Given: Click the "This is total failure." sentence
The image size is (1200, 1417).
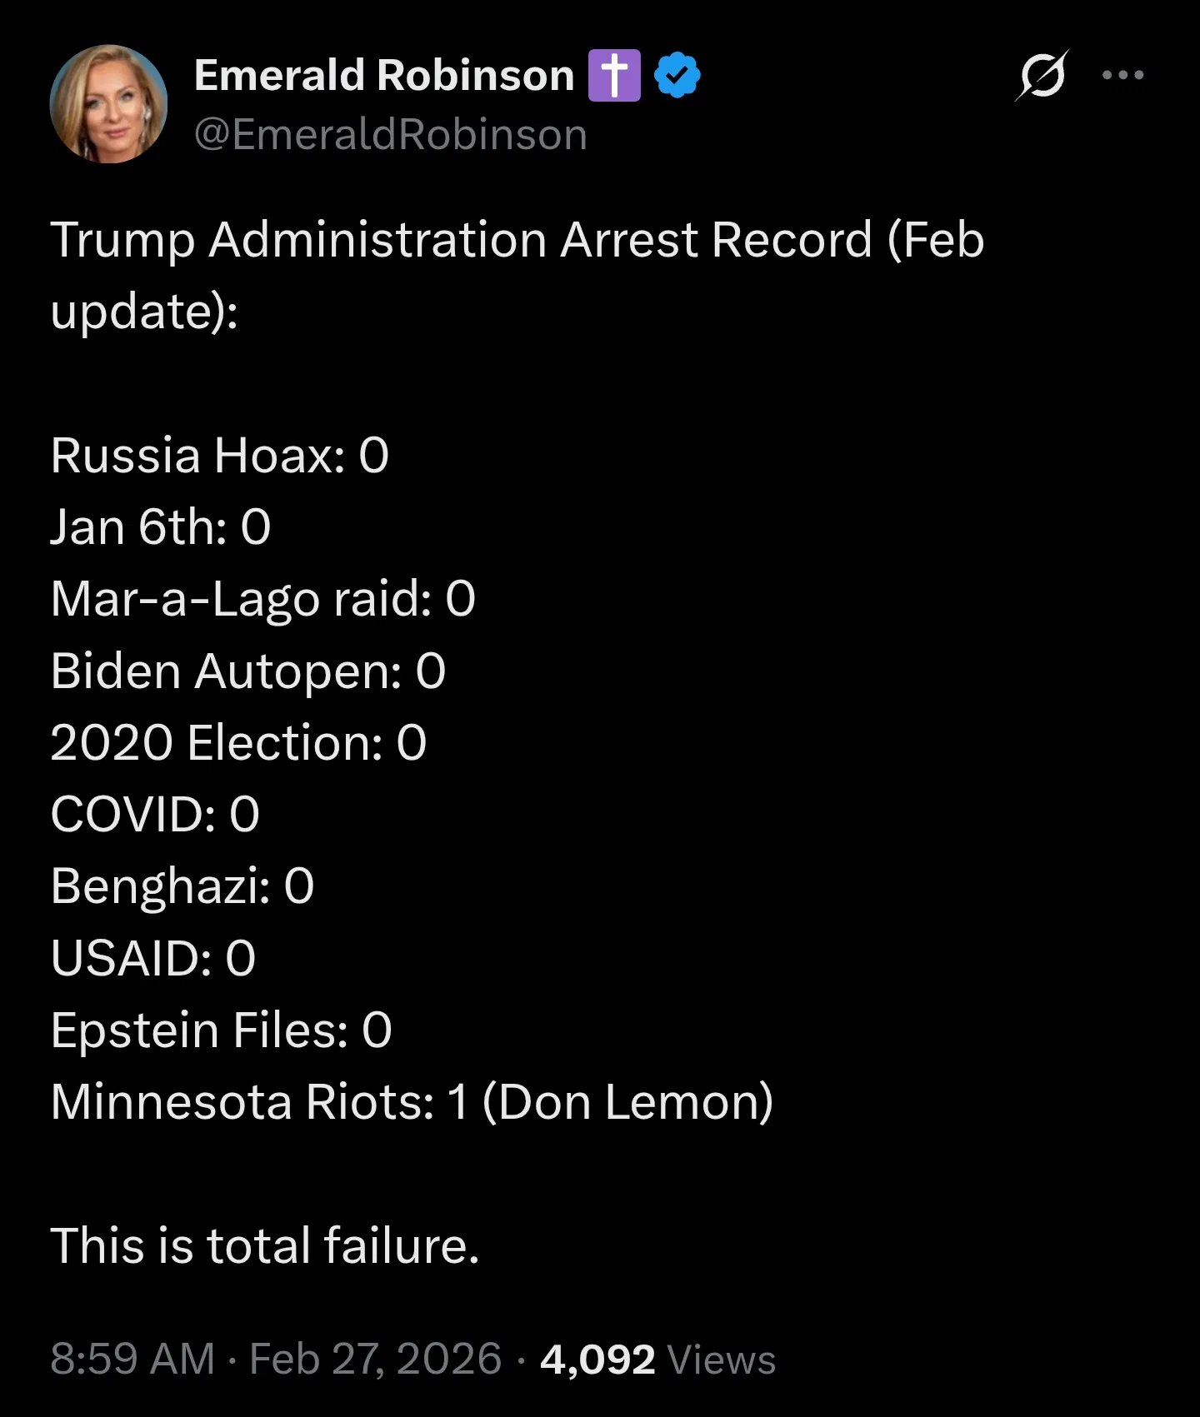Looking at the screenshot, I should [x=264, y=1245].
